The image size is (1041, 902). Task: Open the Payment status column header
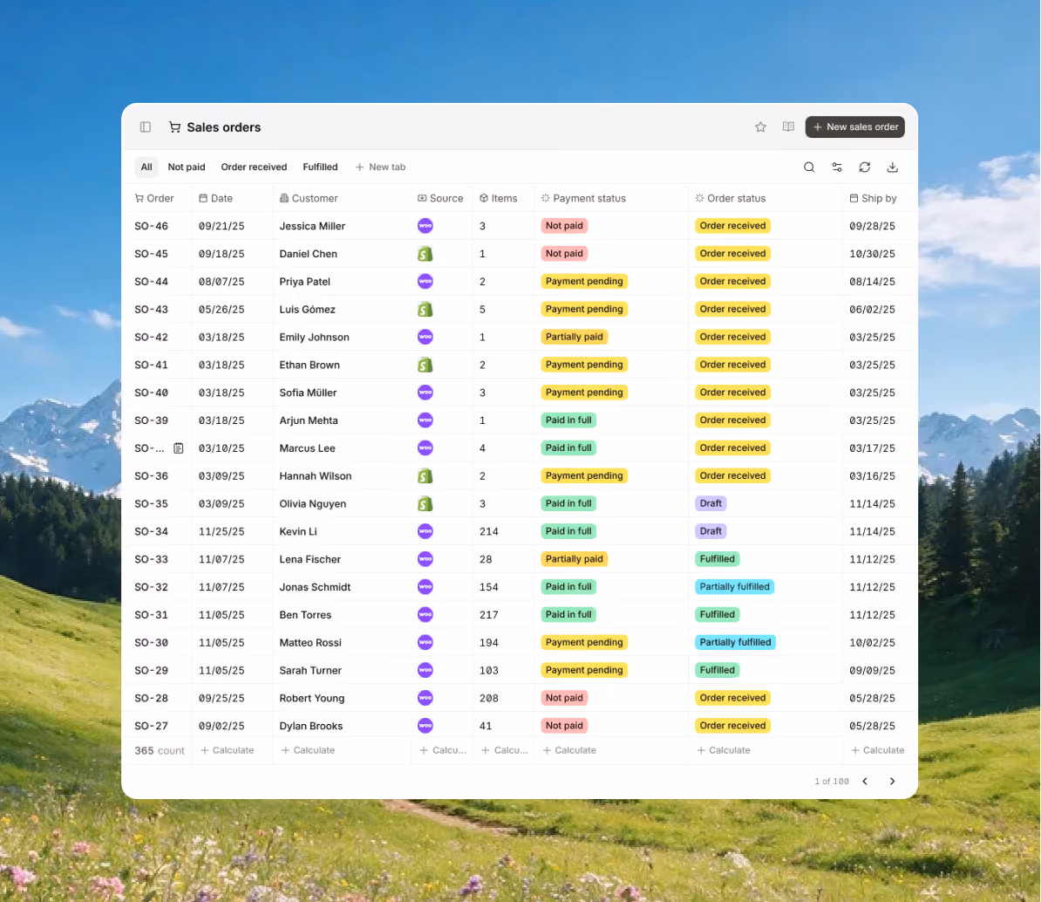coord(583,199)
